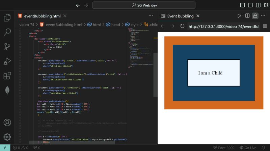Open the Run and Debug view
Viewport: 270px width, 151px height.
pyautogui.click(x=7, y=61)
